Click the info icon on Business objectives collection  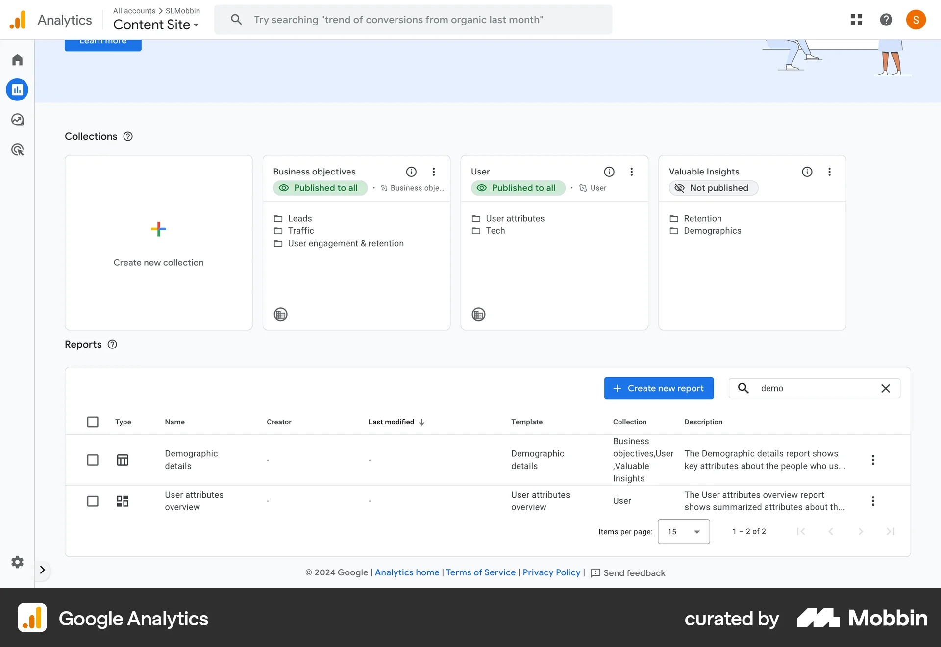411,172
